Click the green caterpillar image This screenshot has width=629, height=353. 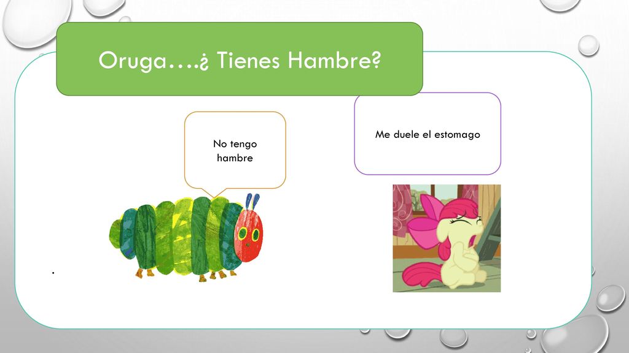pos(186,237)
